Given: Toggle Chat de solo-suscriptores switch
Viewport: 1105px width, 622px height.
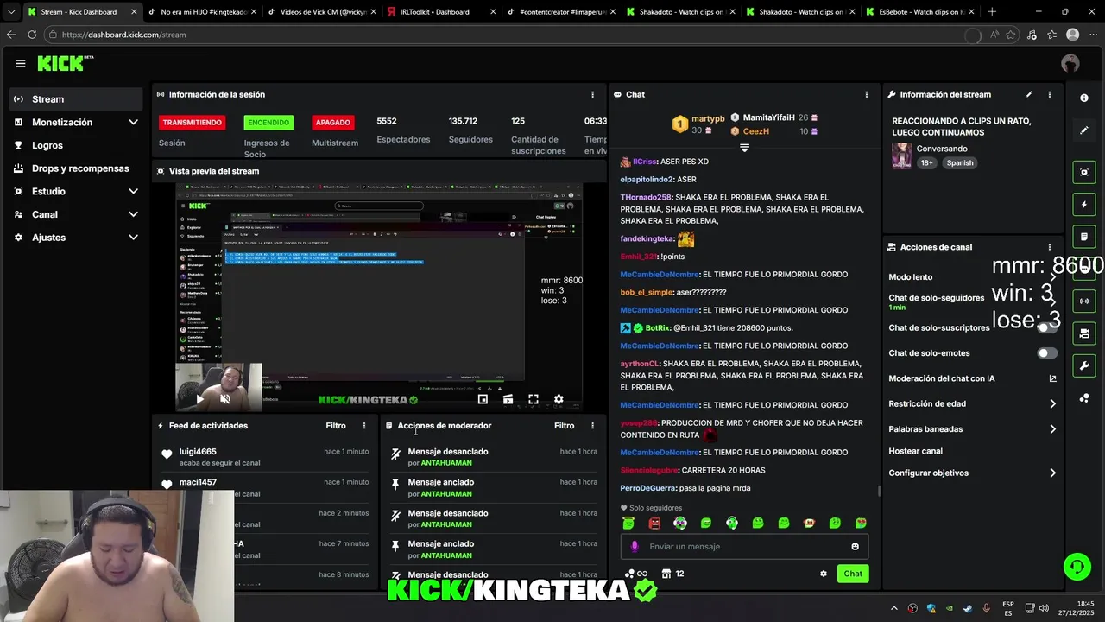Looking at the screenshot, I should 1047,327.
